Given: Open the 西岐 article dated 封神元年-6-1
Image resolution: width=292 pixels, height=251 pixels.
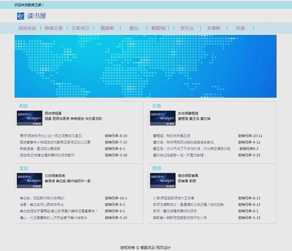Looking at the screenshot, I should pyautogui.click(x=40, y=149).
